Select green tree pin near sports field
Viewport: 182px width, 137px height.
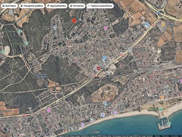coord(3,52)
